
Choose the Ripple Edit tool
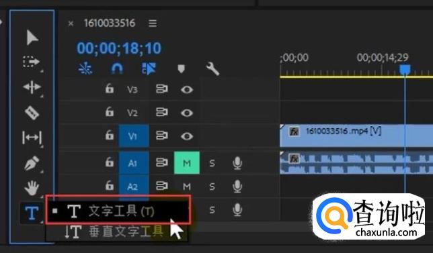[x=32, y=87]
